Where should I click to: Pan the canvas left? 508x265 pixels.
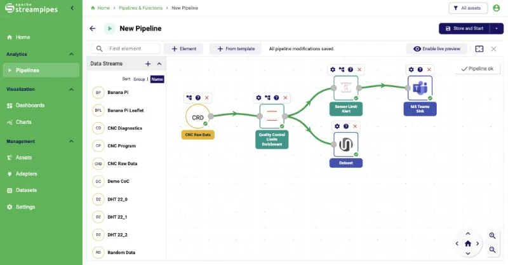point(457,243)
